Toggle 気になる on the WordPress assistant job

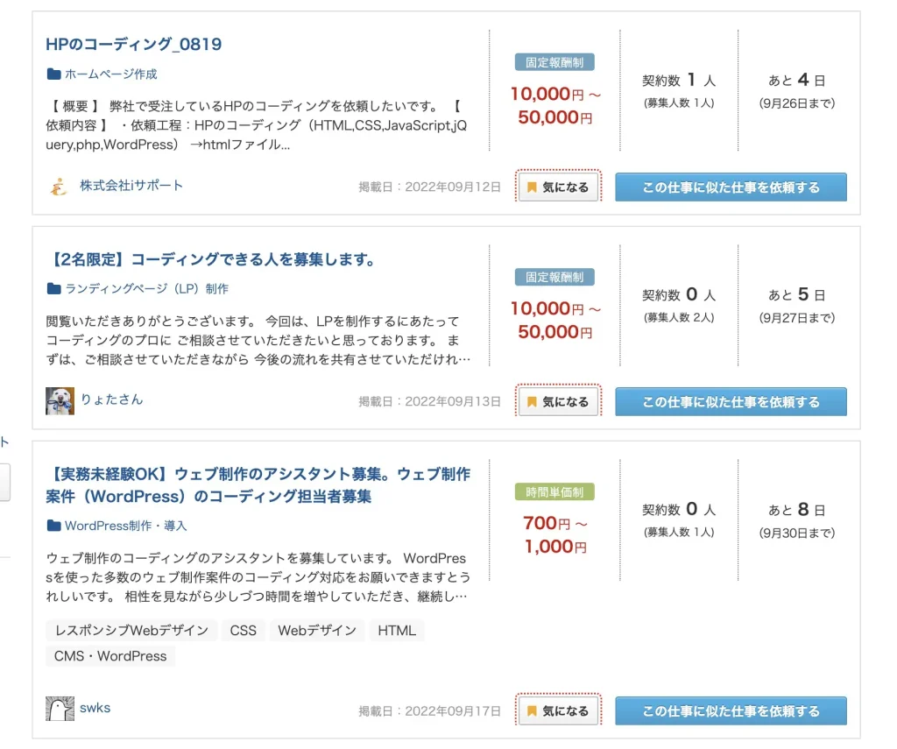tap(558, 711)
